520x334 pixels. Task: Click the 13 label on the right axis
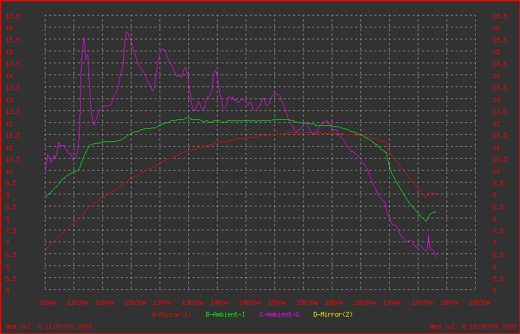point(496,100)
